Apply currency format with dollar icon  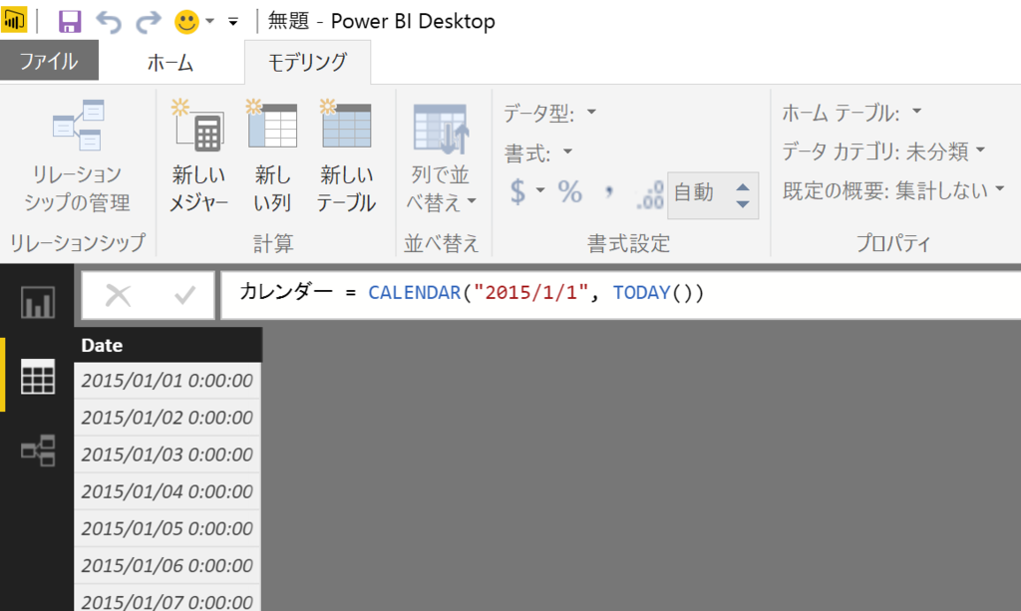[517, 191]
